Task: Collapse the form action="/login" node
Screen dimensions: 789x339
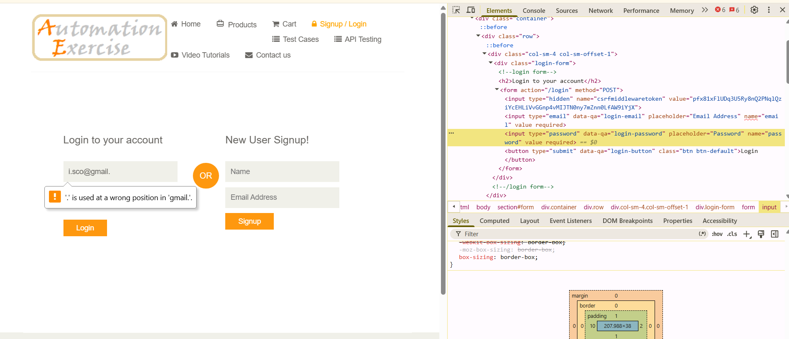Action: (x=497, y=90)
